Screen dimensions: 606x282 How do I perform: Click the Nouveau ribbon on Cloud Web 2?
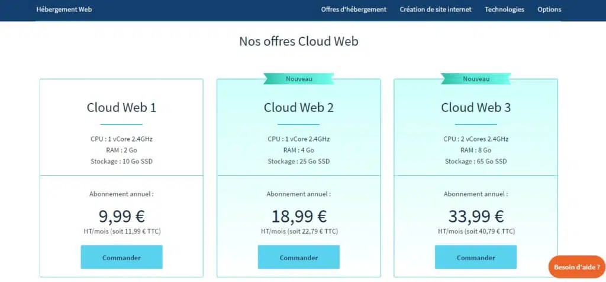click(299, 78)
